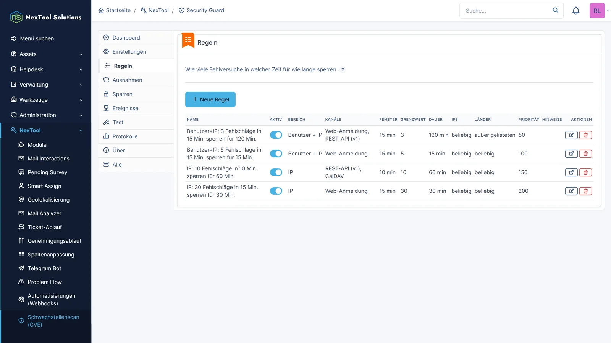Expand the Werkzeuge menu

[x=47, y=100]
